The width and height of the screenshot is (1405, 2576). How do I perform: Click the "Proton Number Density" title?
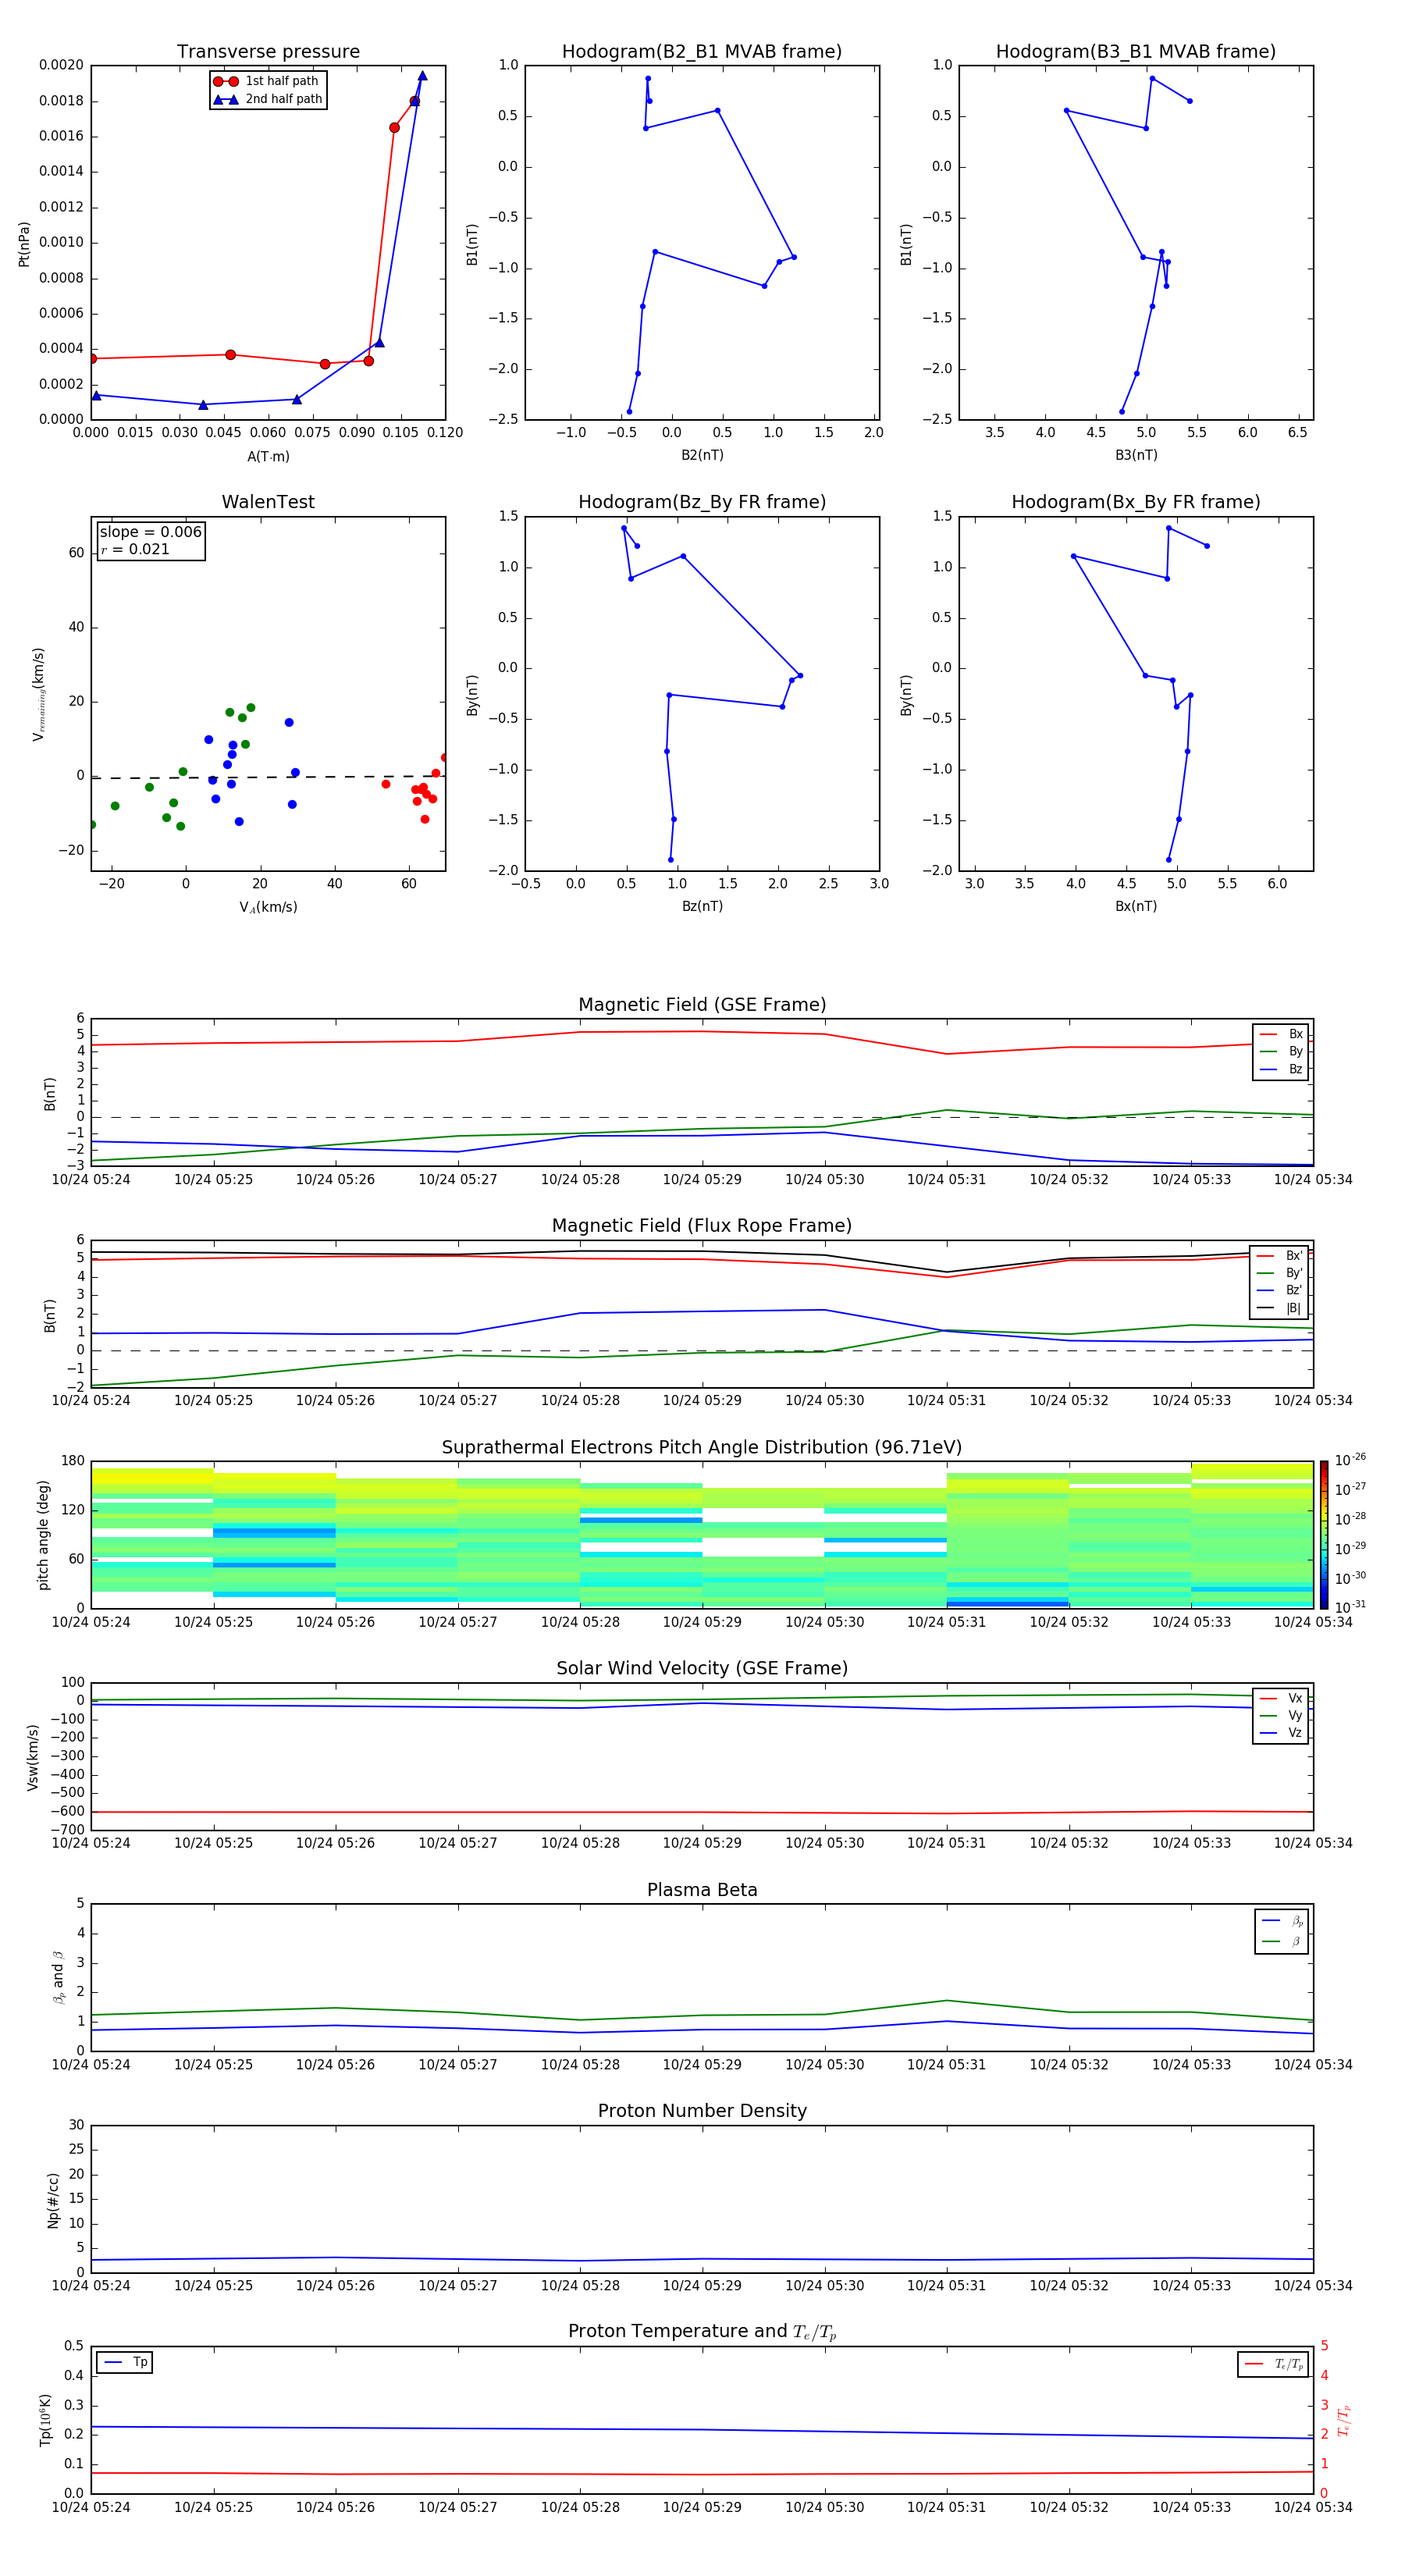click(702, 2111)
